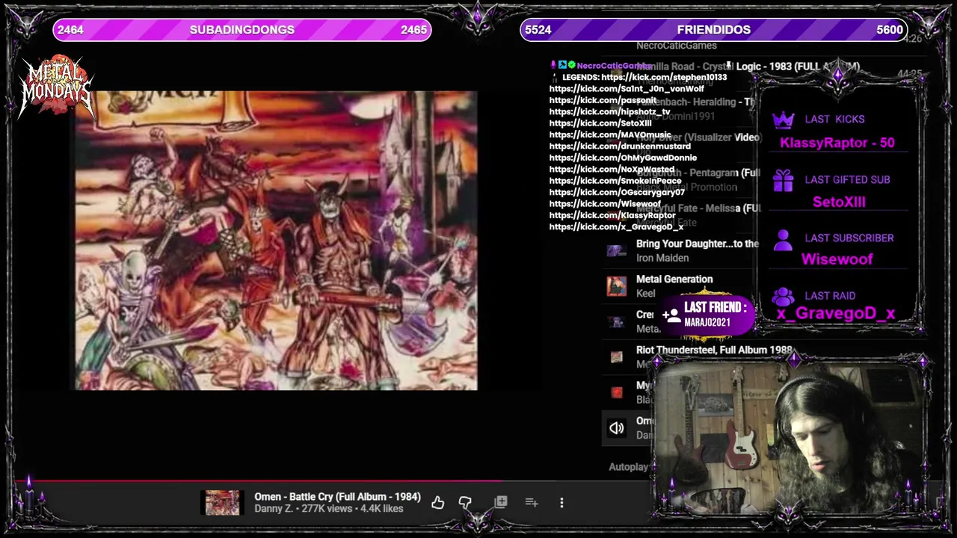Open the Iron Maiden artist name

[662, 258]
